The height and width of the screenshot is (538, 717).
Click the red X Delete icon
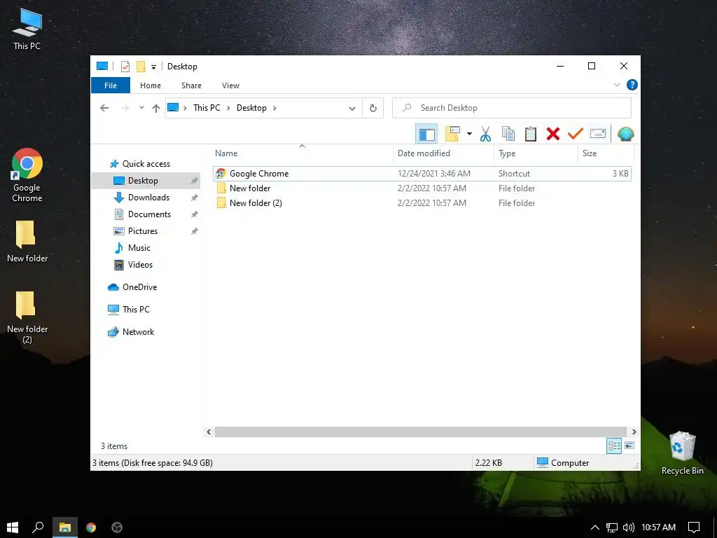pyautogui.click(x=553, y=134)
